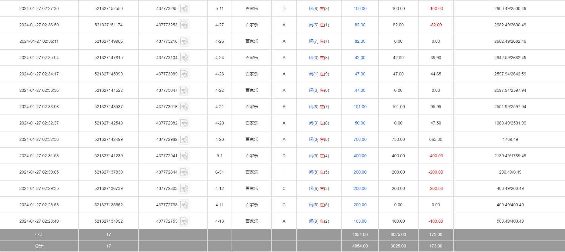Click balance 200.49/0.49
Viewport: 565px width, 252px height.
(510, 172)
